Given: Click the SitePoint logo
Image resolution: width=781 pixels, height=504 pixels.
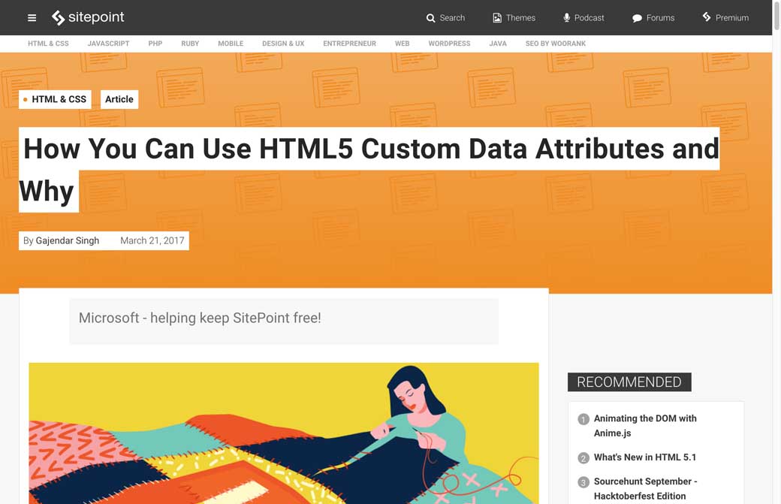Looking at the screenshot, I should point(88,17).
